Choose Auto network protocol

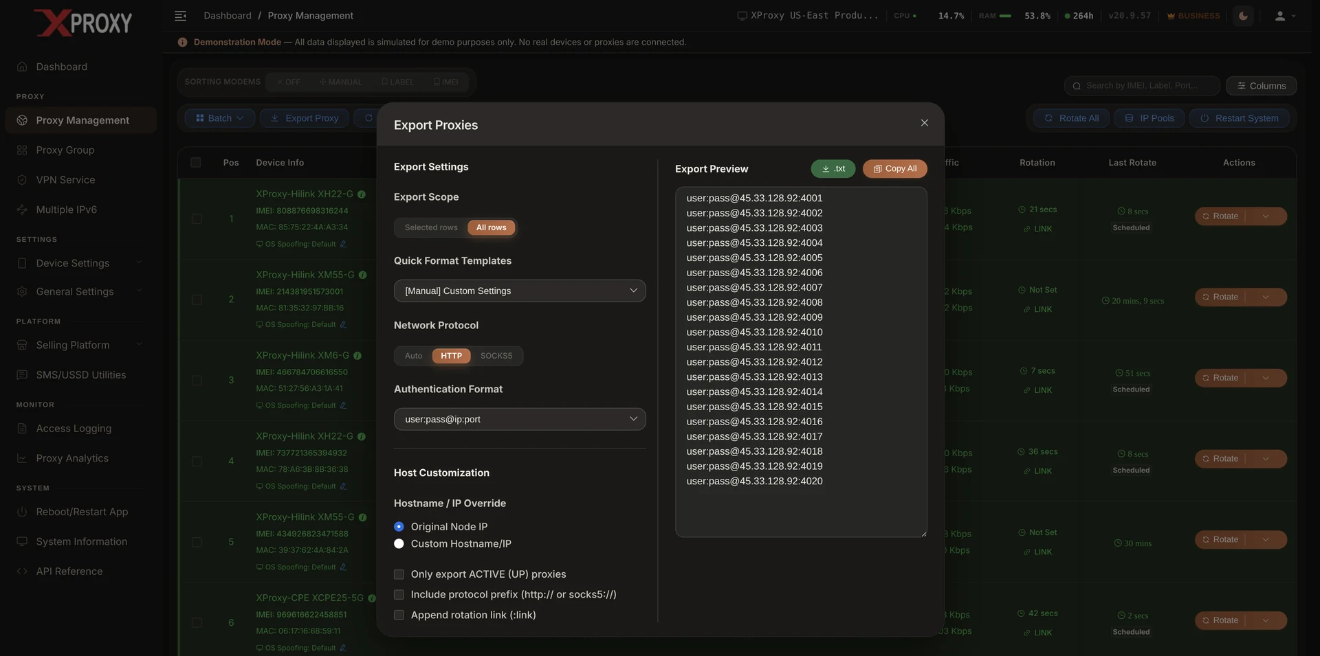[x=413, y=356]
